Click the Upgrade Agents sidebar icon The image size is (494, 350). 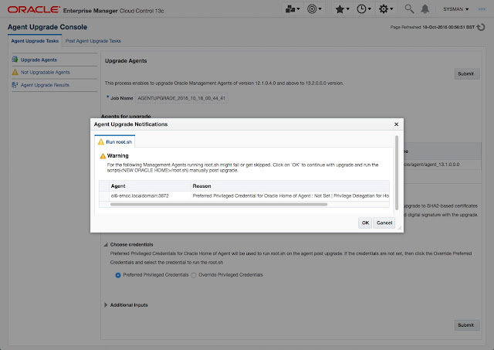click(15, 59)
